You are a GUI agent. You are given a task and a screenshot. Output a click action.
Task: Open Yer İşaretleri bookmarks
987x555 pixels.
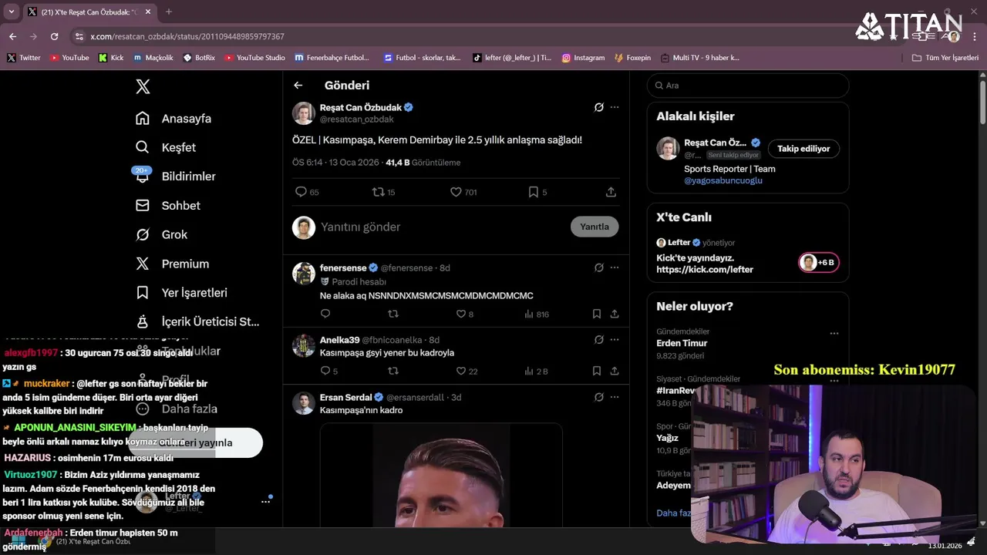pos(181,293)
